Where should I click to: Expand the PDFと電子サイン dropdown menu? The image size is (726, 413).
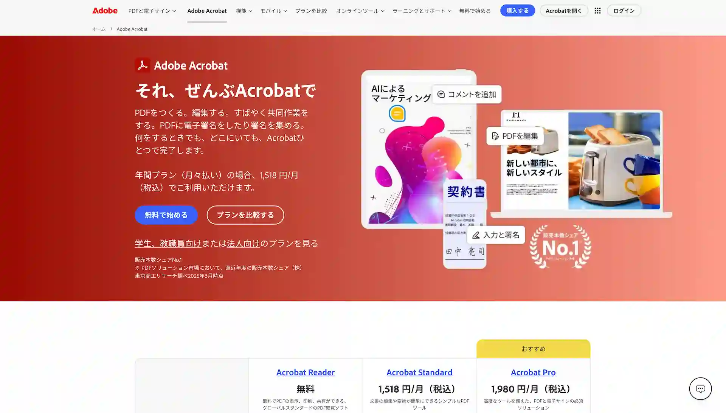[x=152, y=11]
